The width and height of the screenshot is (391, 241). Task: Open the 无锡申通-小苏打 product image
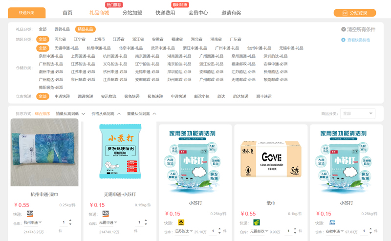(x=120, y=152)
